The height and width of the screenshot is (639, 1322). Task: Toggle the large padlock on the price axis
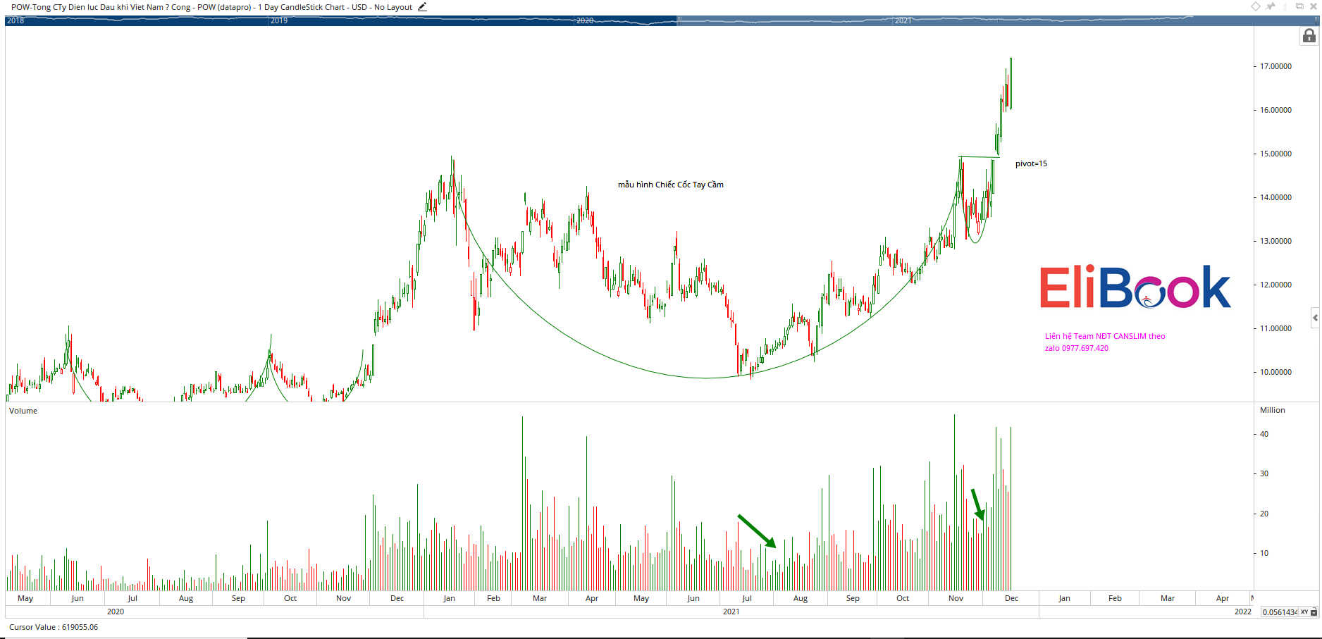coord(1309,36)
